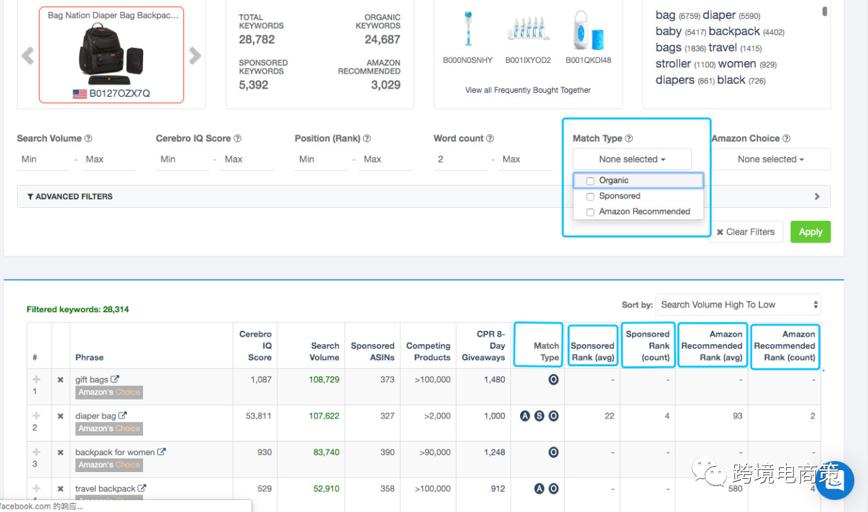Remove backpack for women with X icon
Viewport: 868px width, 512px height.
pyautogui.click(x=60, y=452)
